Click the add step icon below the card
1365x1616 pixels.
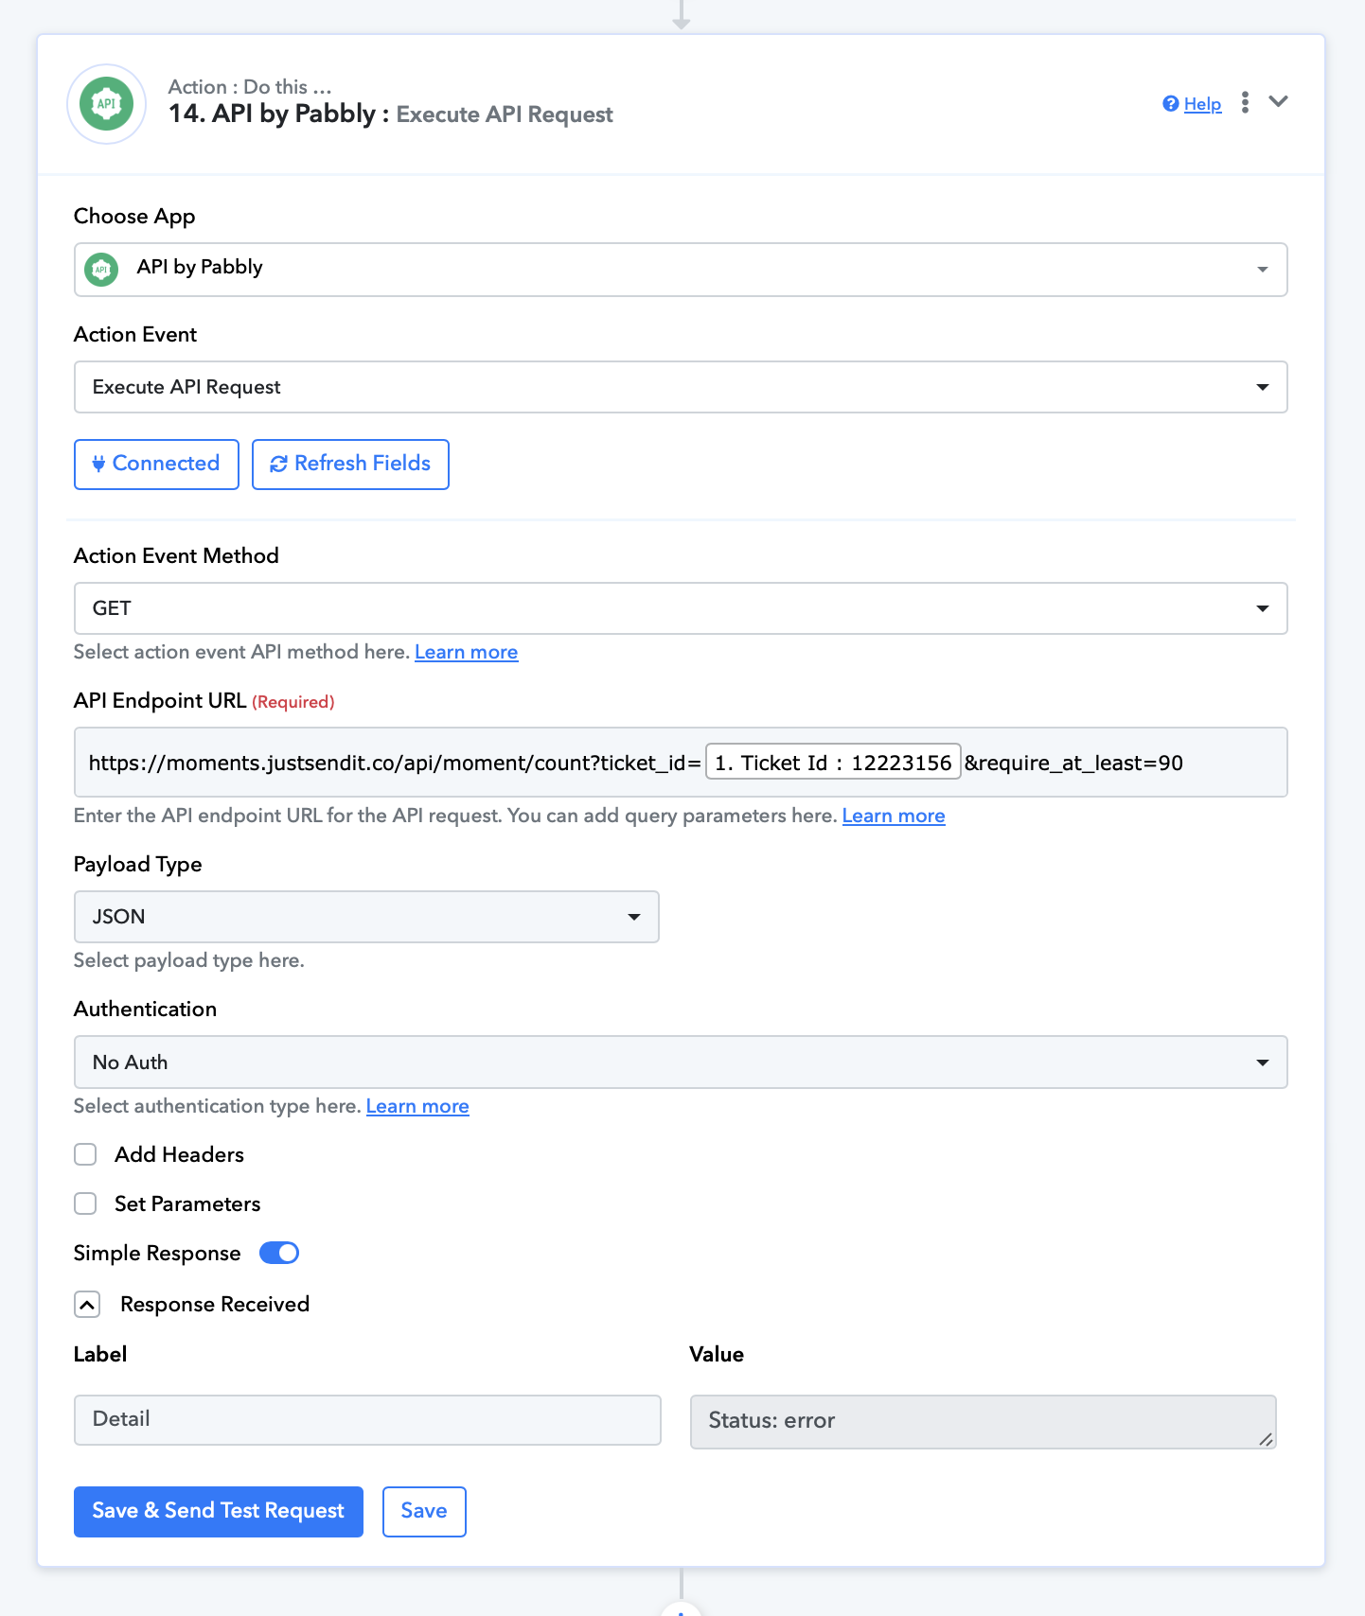point(681,1609)
